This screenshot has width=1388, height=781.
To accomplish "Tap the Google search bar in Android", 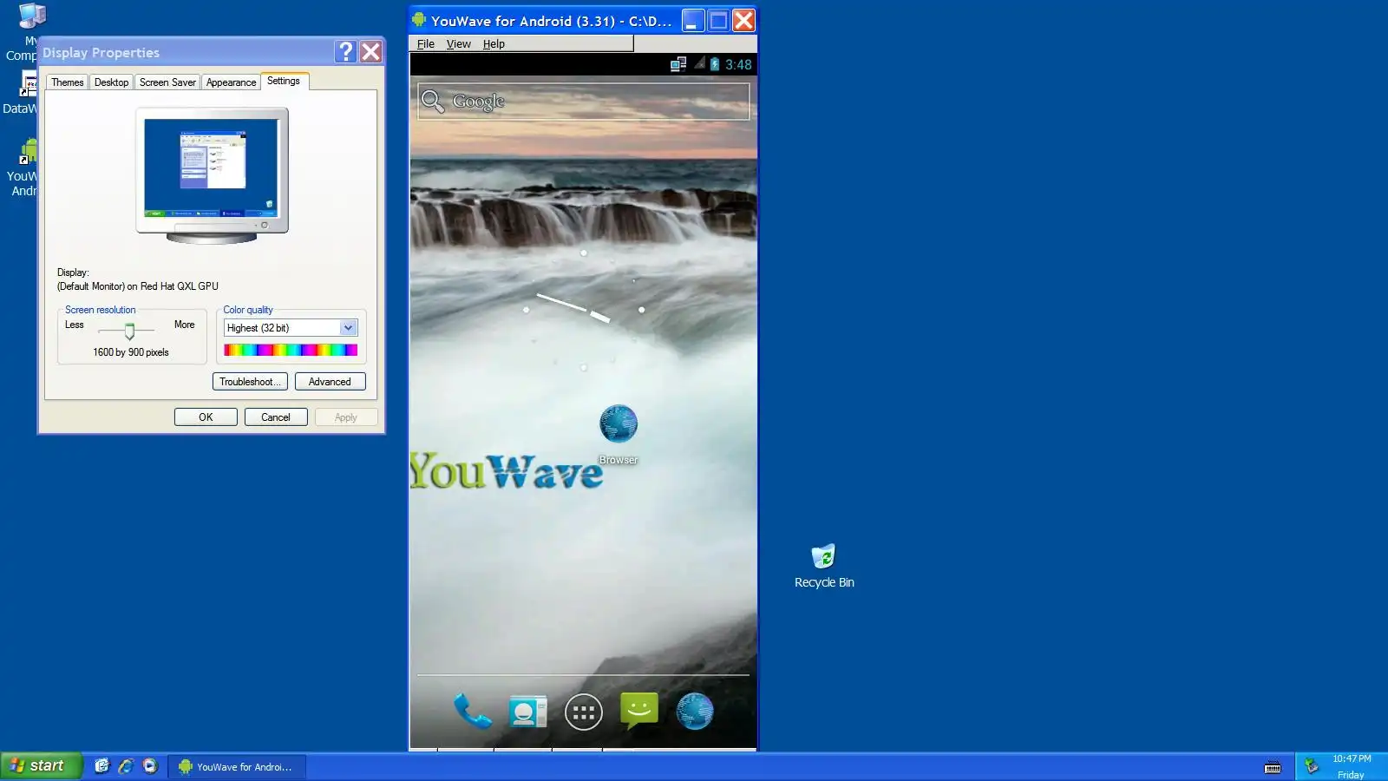I will point(583,102).
